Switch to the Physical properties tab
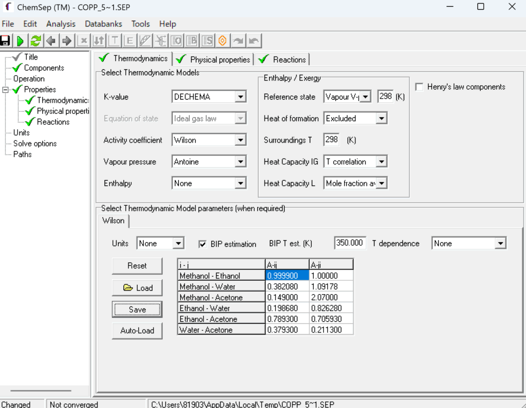The height and width of the screenshot is (408, 526). (x=213, y=60)
